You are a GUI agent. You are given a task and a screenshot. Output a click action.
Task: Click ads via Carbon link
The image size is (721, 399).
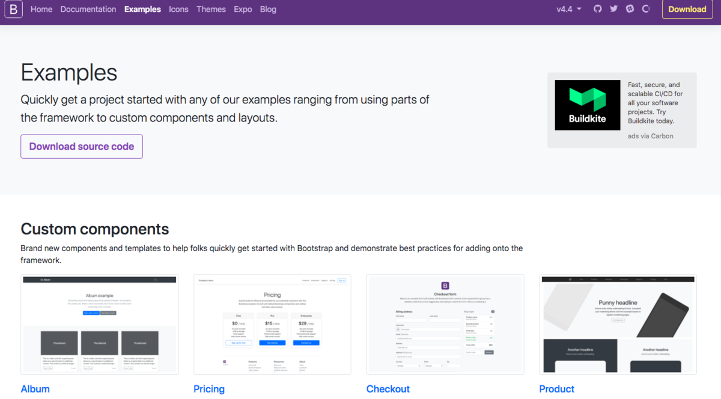[x=651, y=136]
